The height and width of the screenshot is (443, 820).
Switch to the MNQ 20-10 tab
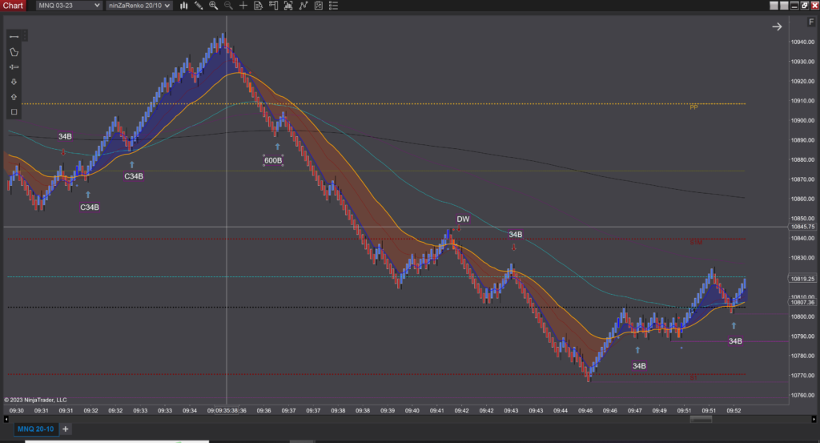(x=35, y=429)
